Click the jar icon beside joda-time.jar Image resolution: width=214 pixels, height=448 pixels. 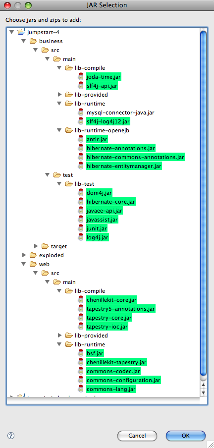(81, 77)
